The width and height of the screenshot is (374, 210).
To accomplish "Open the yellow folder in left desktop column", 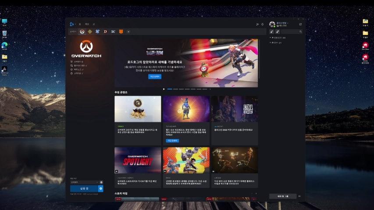I will click(4, 58).
